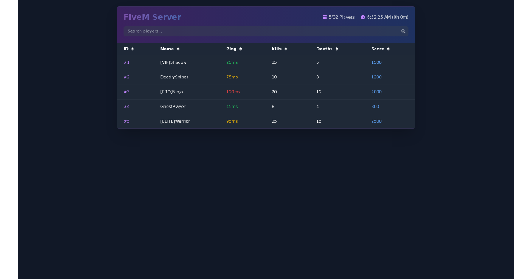Click the FiveM Server title
Image resolution: width=532 pixels, height=279 pixels.
[x=152, y=17]
